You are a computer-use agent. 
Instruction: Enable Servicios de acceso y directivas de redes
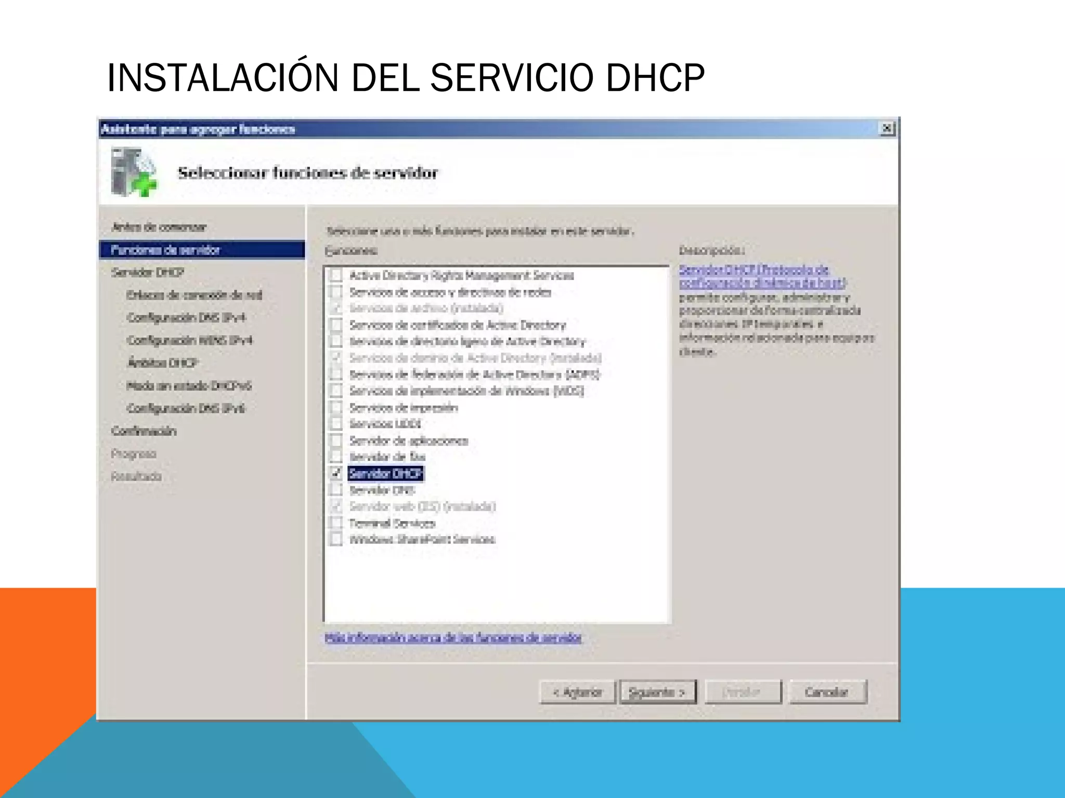(336, 292)
